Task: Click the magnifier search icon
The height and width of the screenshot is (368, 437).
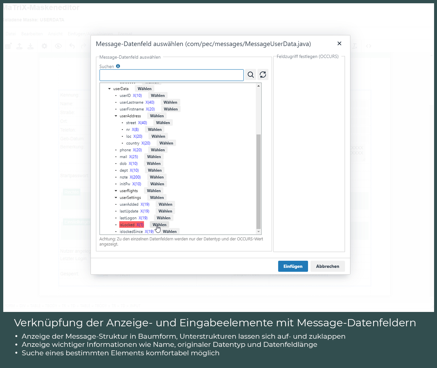Action: click(x=250, y=75)
